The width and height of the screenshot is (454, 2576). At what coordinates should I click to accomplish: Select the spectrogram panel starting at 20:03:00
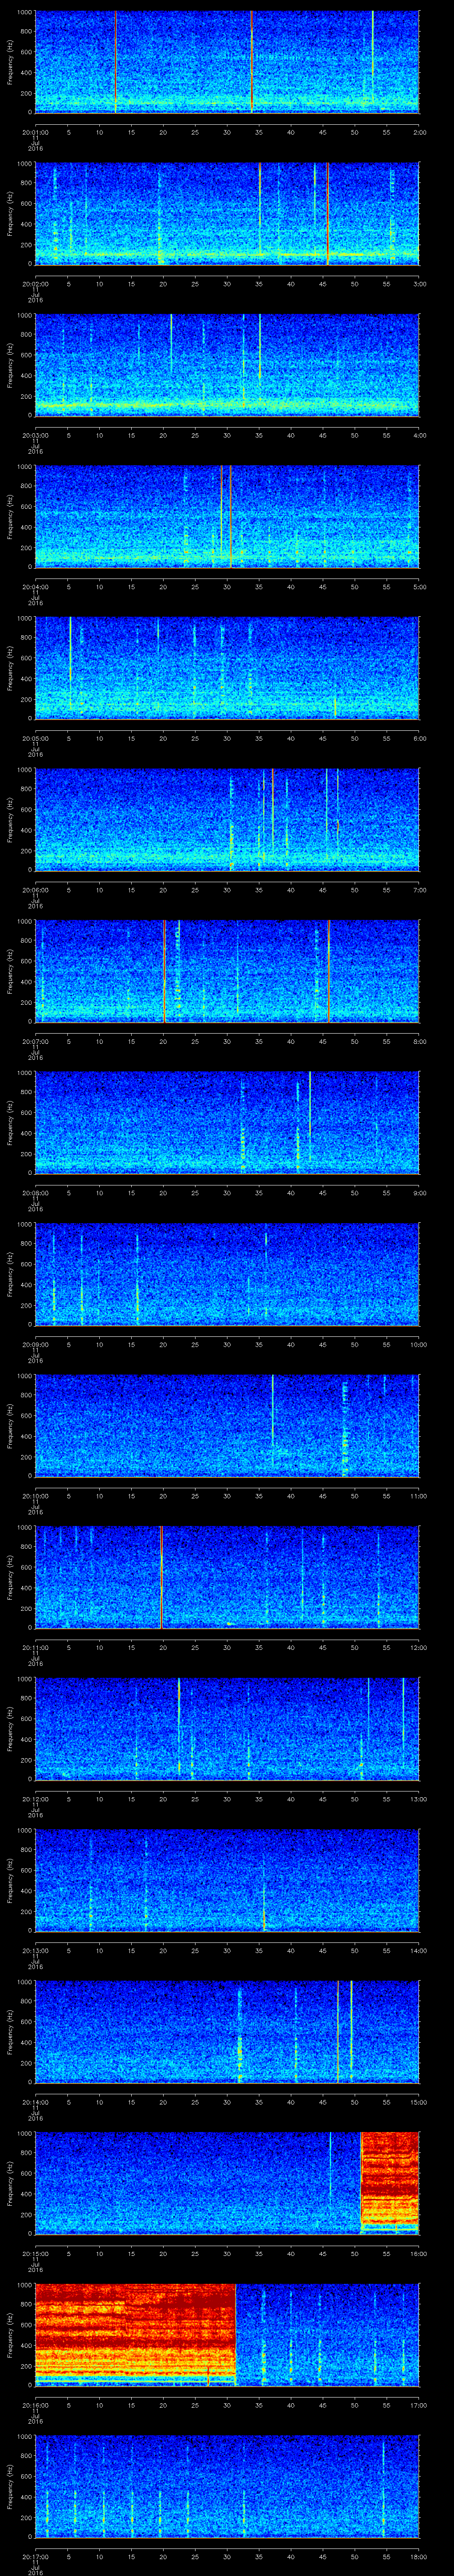click(227, 365)
